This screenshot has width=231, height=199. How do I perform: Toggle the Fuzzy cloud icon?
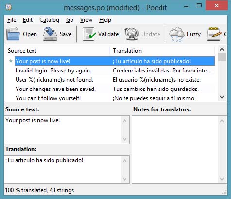(177, 34)
